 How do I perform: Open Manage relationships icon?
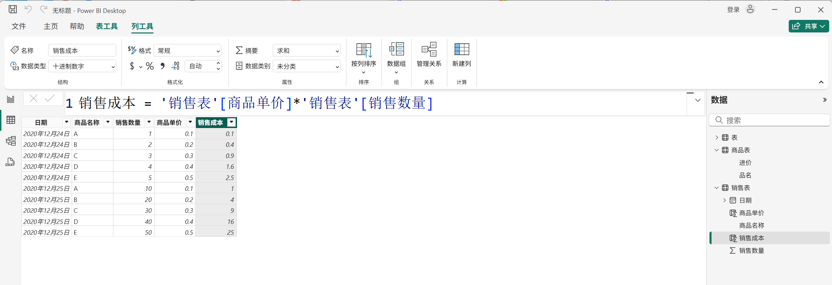429,50
